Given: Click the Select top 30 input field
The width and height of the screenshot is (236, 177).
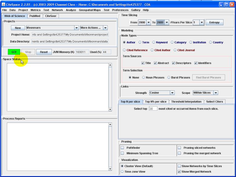Looking at the screenshot, I should point(153,109).
